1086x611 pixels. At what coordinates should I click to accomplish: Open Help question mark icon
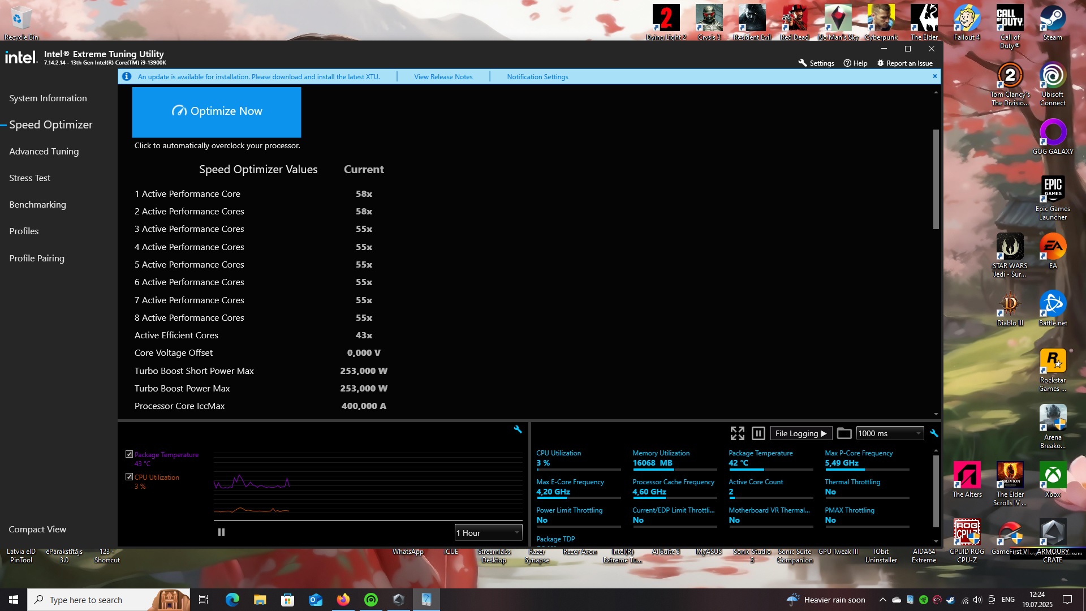click(x=847, y=63)
